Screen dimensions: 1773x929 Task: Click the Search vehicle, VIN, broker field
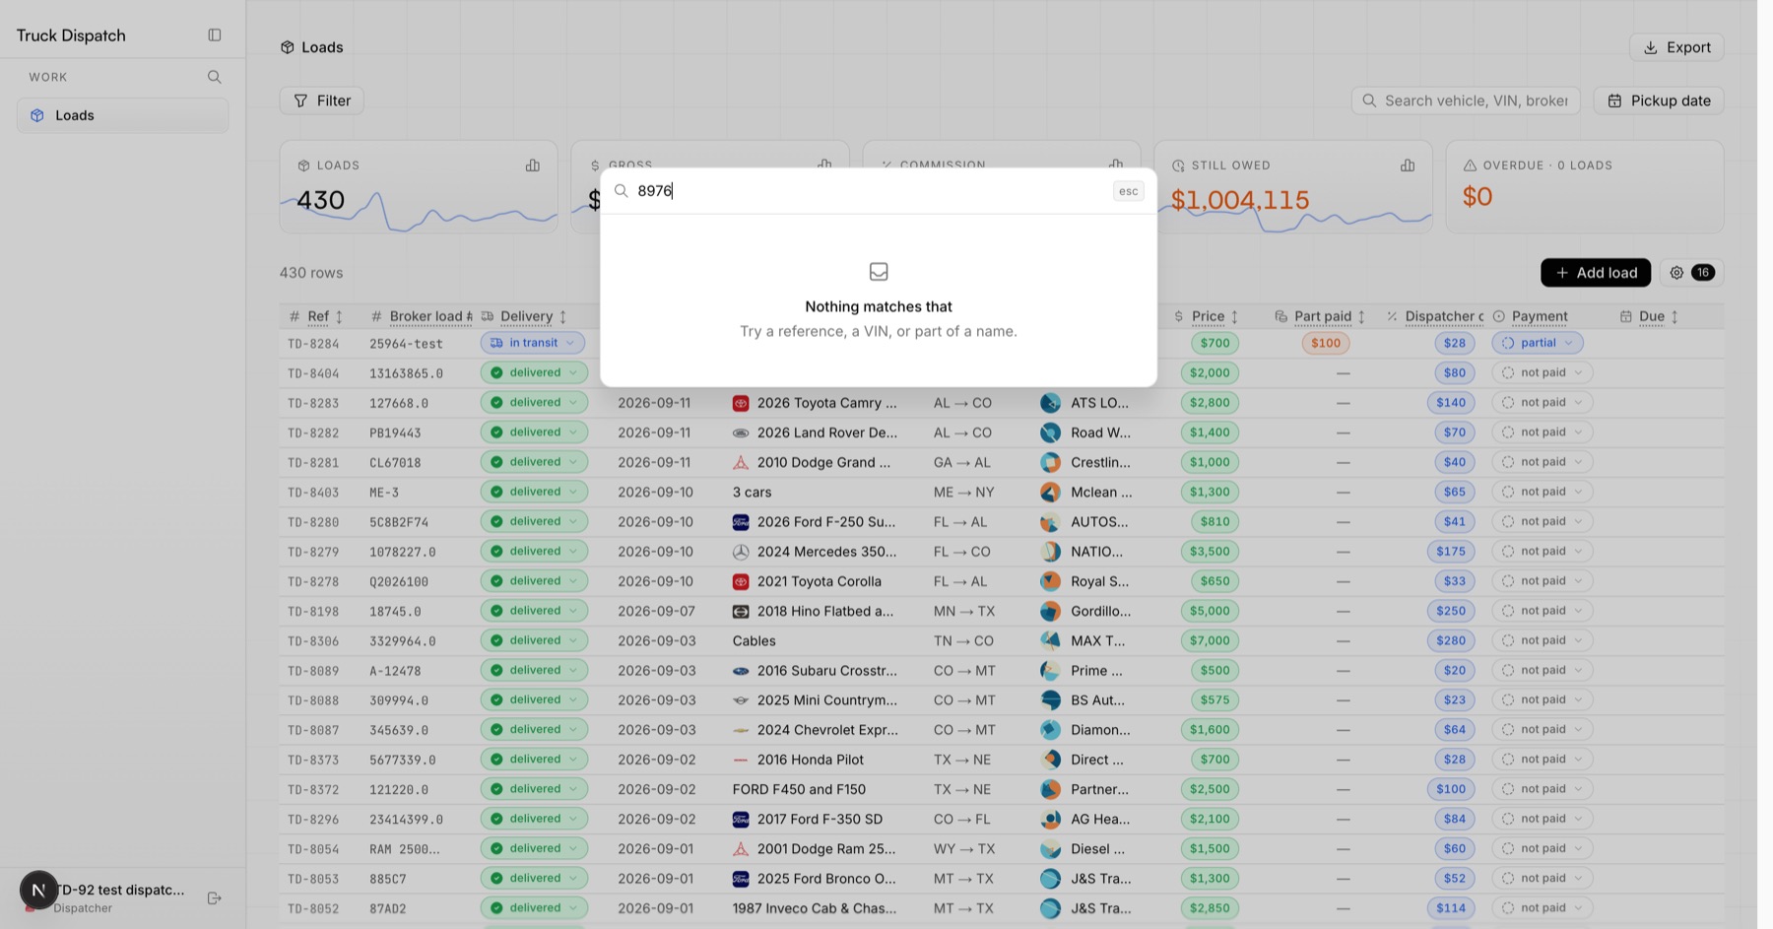[x=1466, y=100]
